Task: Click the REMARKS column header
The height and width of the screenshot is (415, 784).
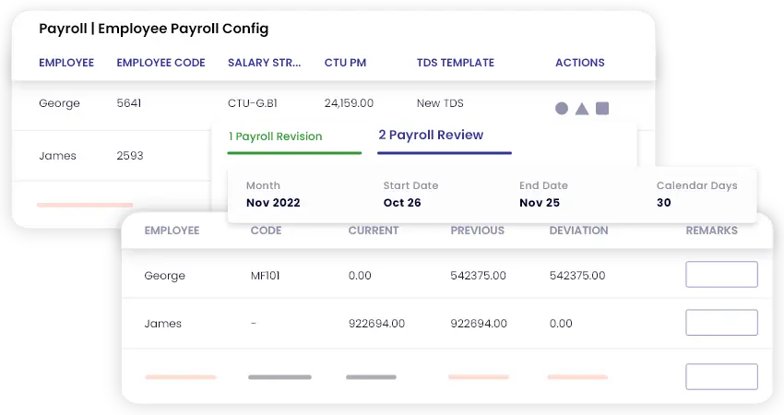Action: point(711,231)
